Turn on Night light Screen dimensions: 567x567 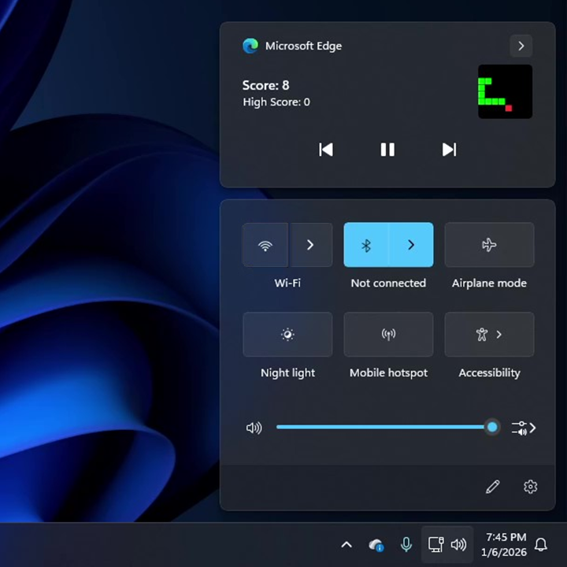(287, 335)
